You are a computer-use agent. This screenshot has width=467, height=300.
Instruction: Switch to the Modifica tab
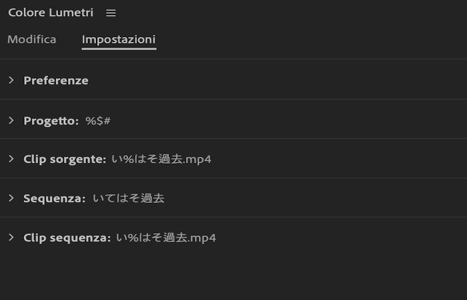[x=31, y=40]
